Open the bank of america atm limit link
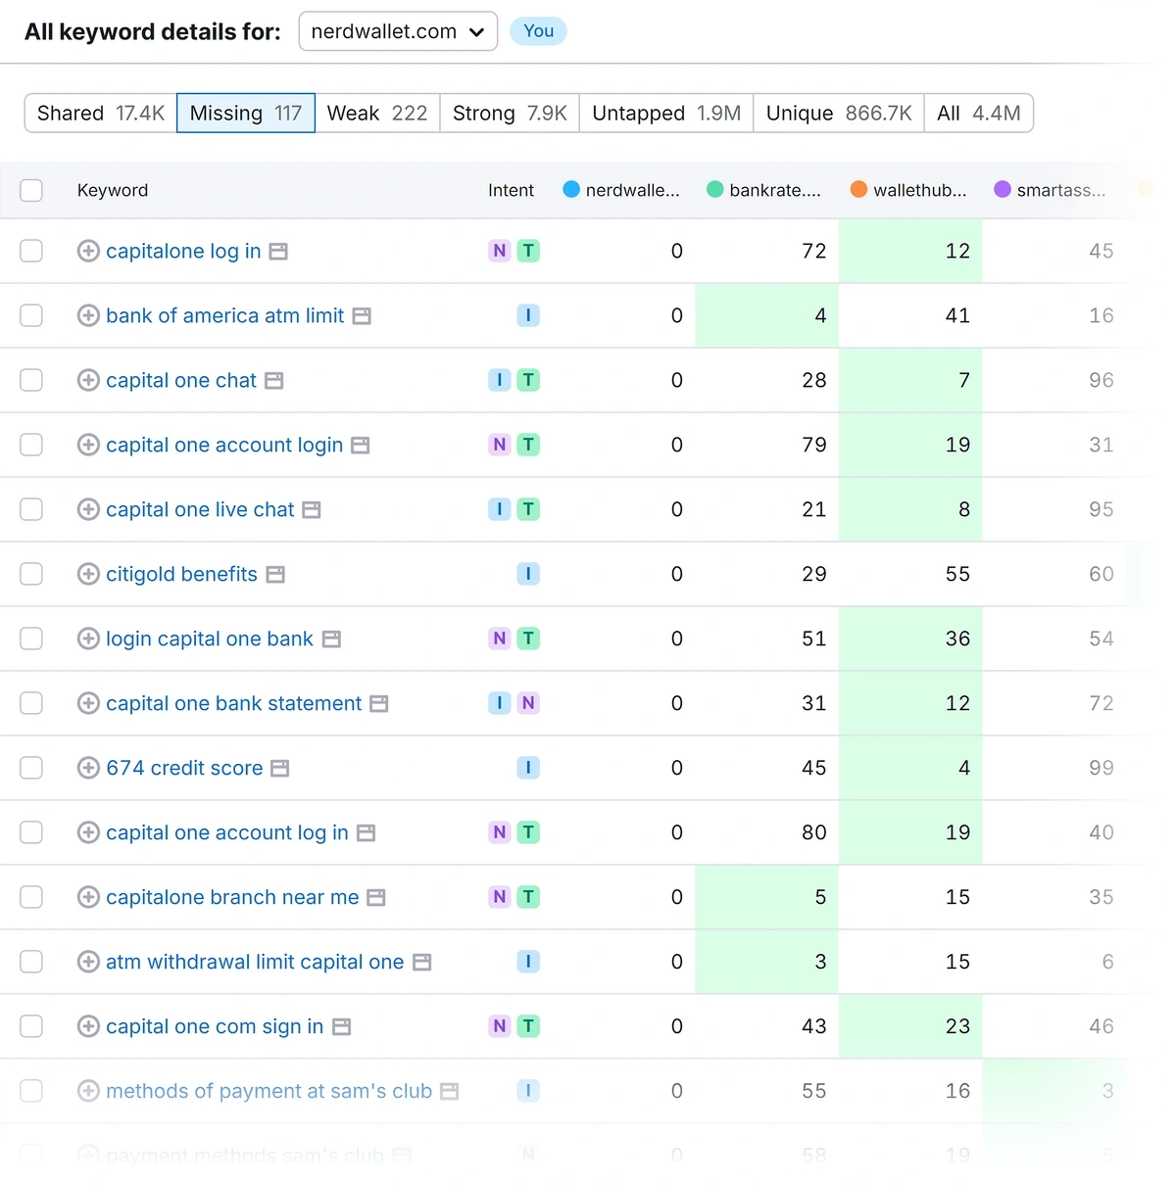 click(x=225, y=315)
